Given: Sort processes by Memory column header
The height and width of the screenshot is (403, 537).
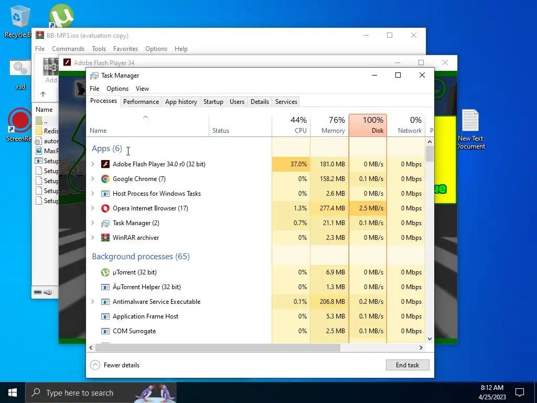Looking at the screenshot, I should tap(329, 125).
